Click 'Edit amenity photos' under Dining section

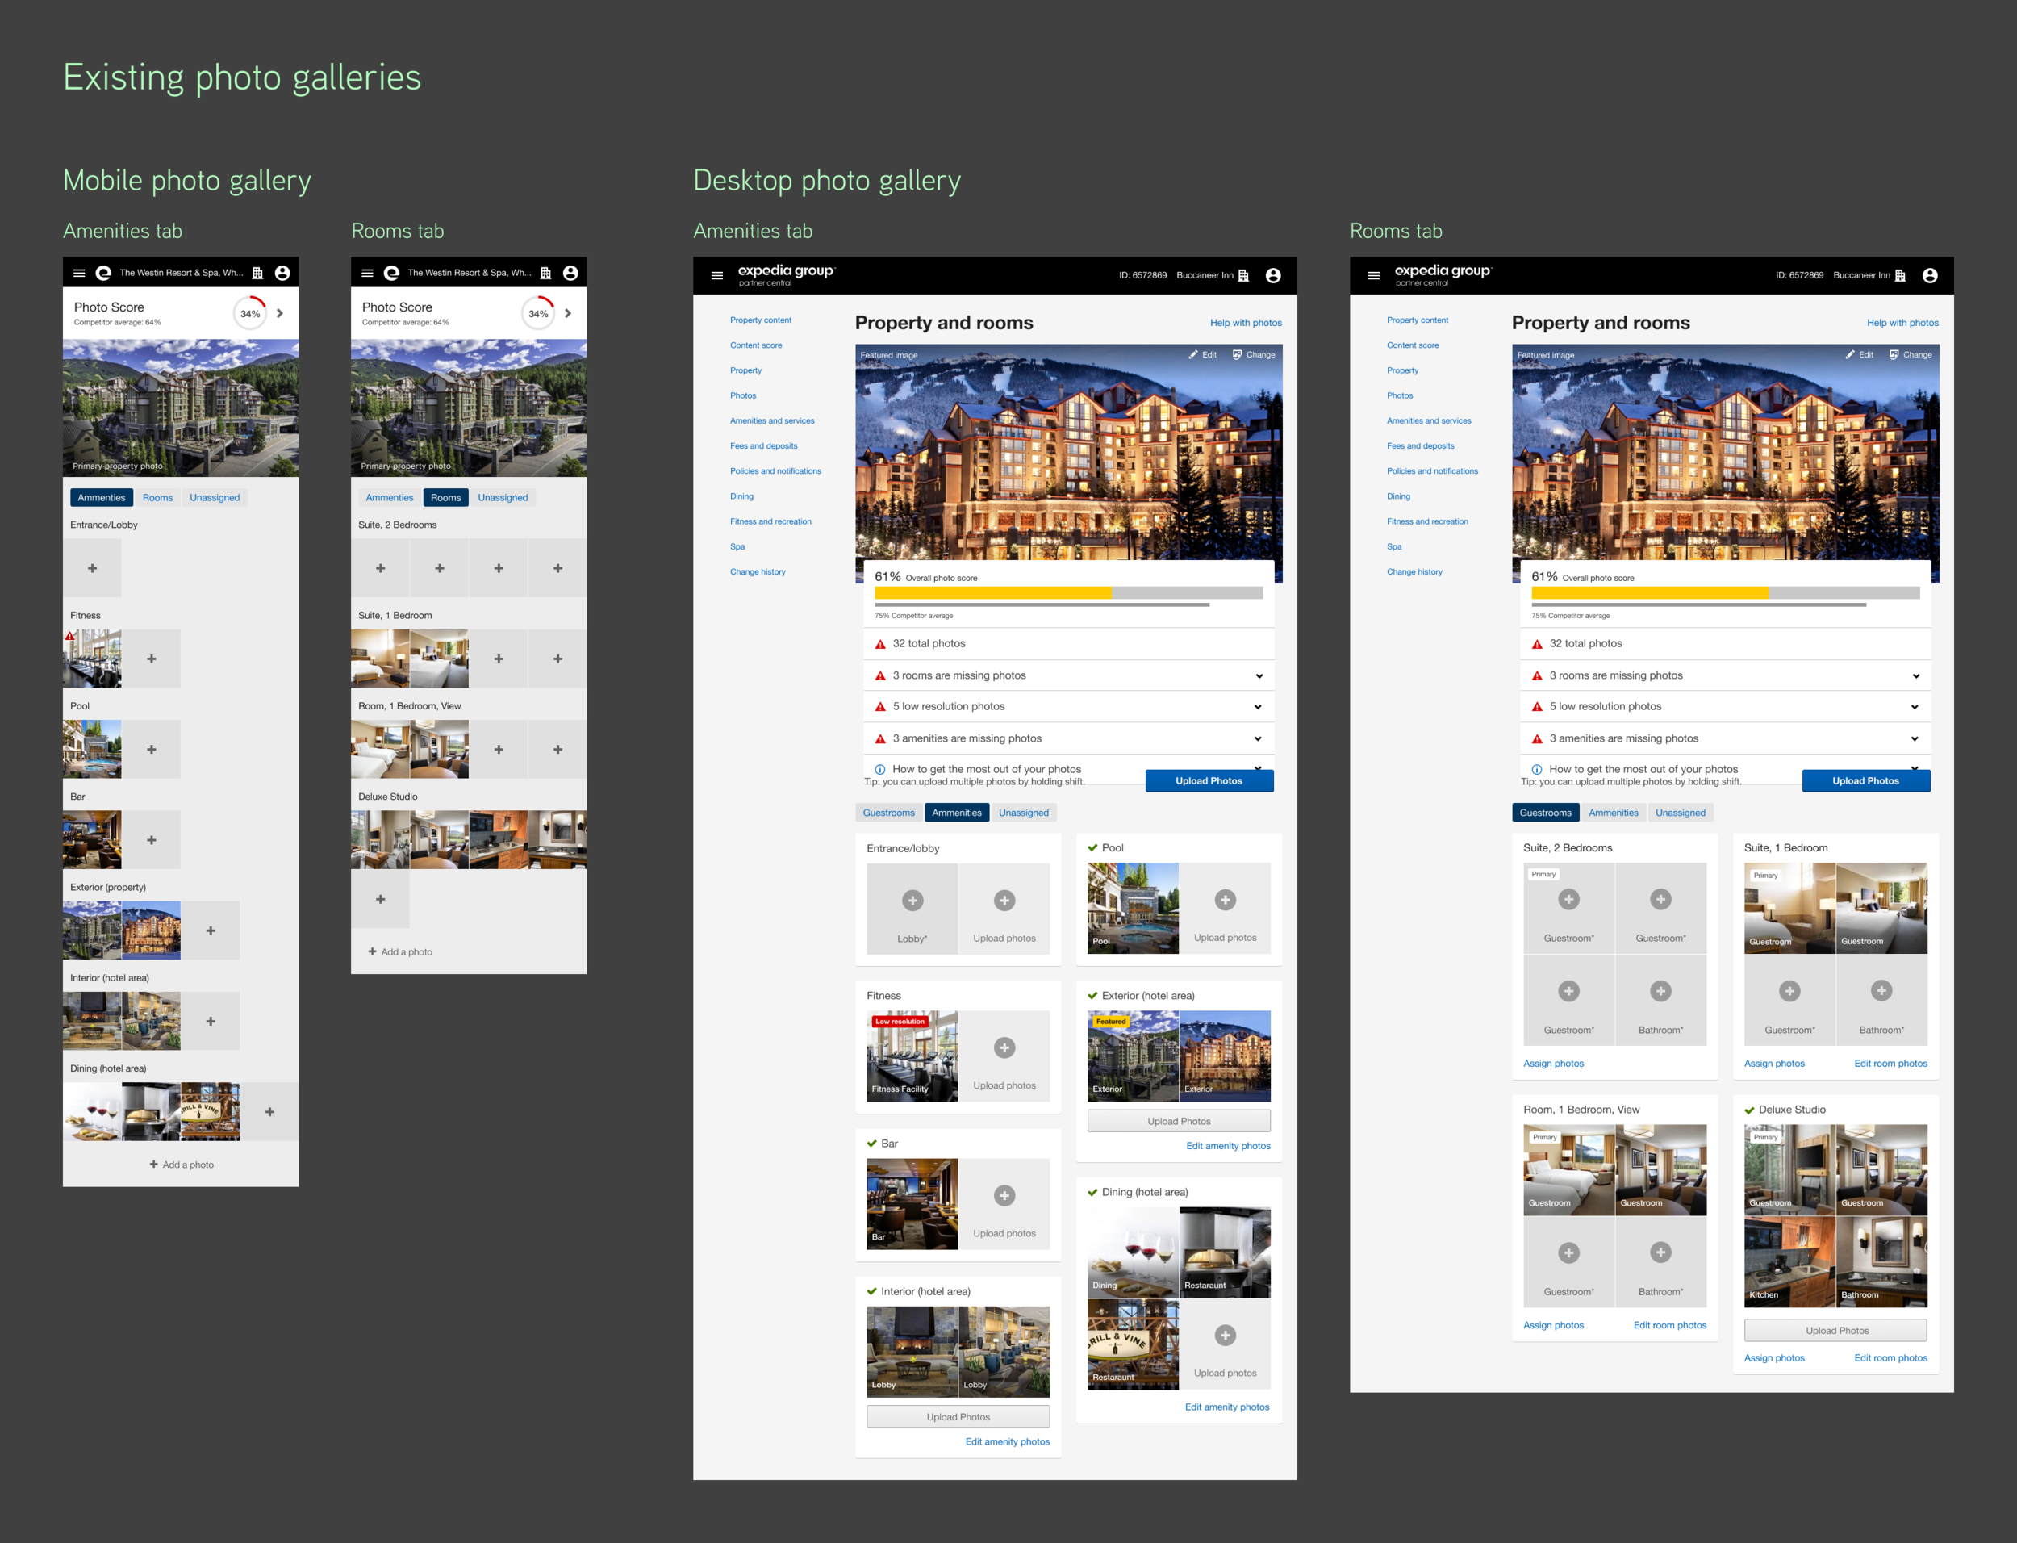1226,1407
